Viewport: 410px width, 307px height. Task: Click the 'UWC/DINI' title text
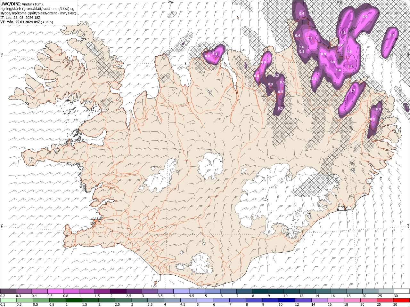pos(10,4)
